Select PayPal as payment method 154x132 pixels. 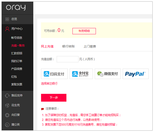pos(136,74)
